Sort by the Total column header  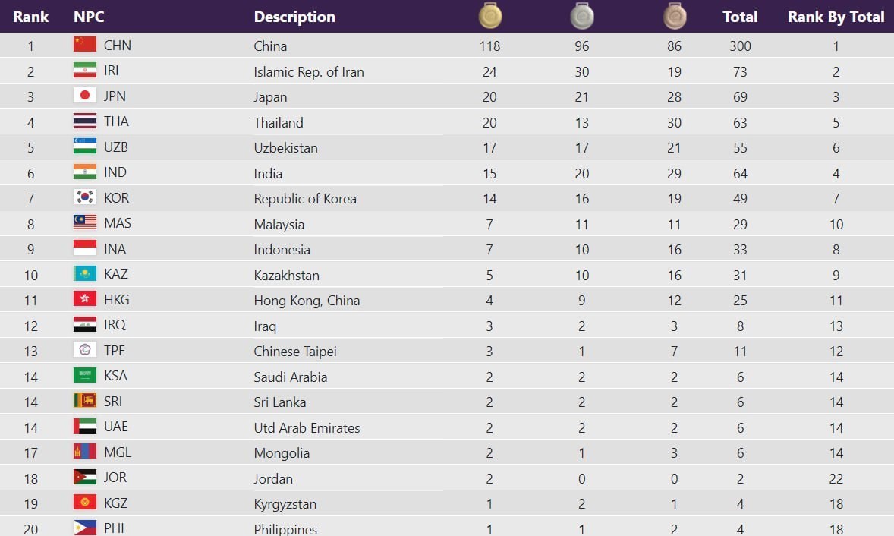coord(740,17)
